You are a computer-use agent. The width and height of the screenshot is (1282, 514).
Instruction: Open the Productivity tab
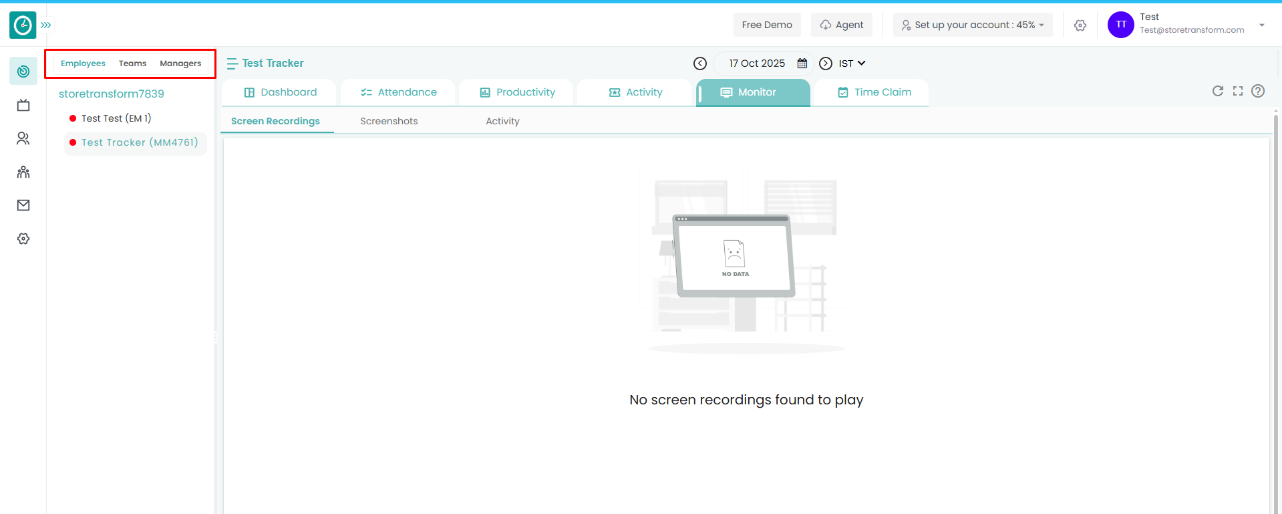(516, 92)
